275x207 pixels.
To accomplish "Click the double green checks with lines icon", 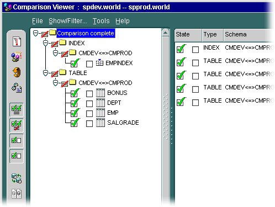I will 17,110.
